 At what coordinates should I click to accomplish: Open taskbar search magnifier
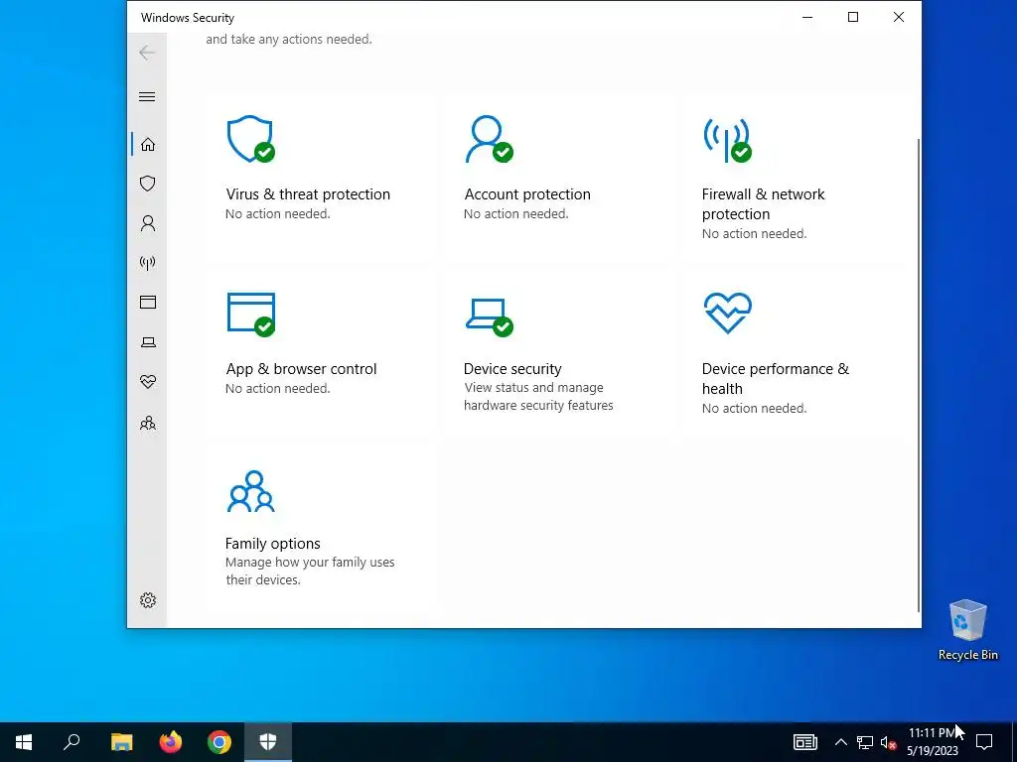72,742
